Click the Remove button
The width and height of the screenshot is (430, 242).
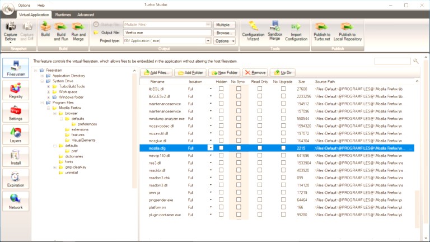coord(255,72)
